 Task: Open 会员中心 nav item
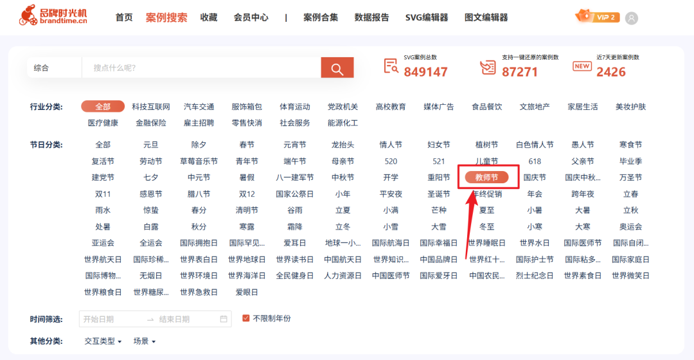click(x=251, y=17)
